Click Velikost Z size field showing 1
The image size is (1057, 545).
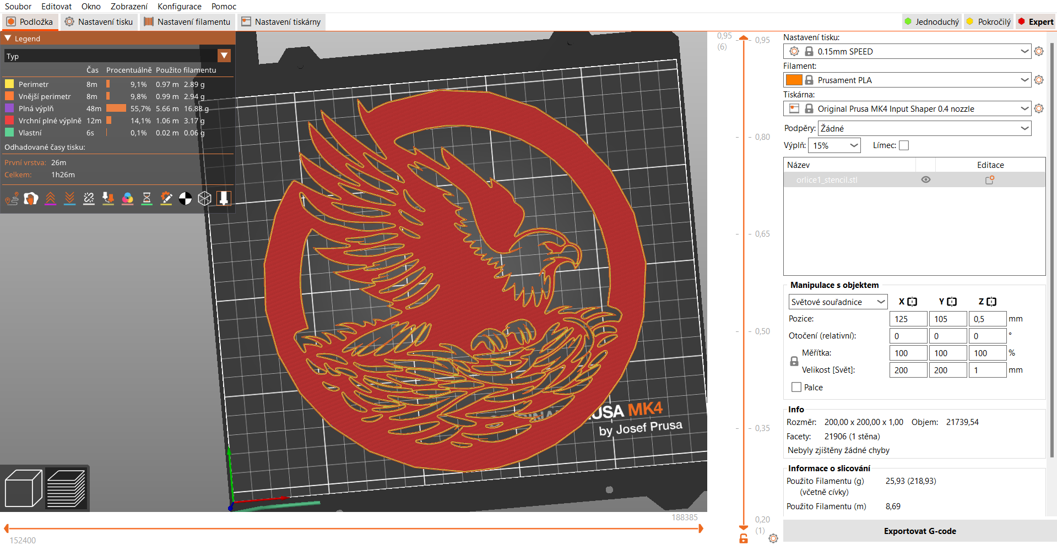point(988,370)
